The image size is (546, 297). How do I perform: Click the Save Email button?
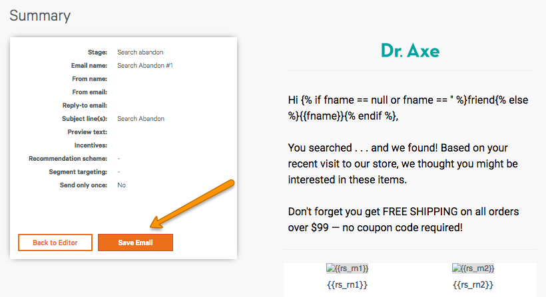135,243
